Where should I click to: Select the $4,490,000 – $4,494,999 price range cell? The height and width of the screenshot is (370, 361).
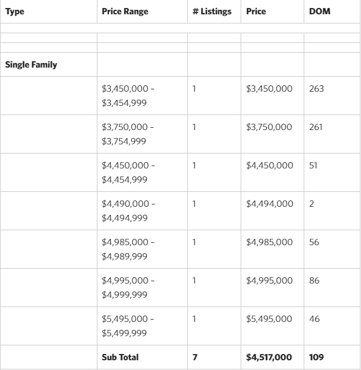point(128,211)
